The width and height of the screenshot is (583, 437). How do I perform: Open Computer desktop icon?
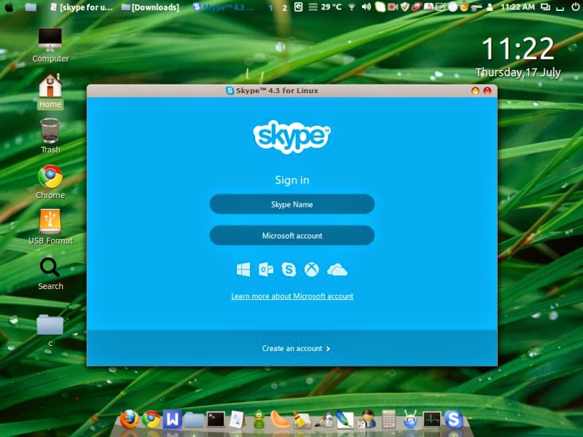(x=50, y=45)
